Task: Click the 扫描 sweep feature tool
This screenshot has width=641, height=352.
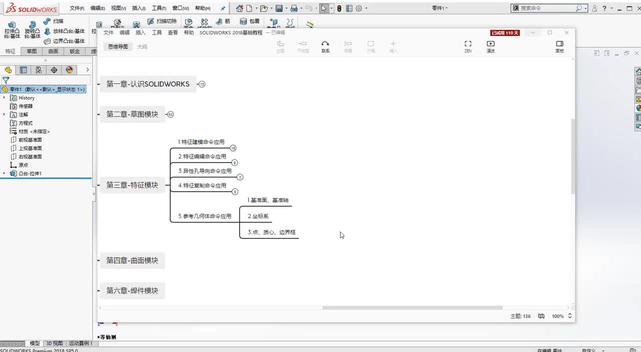Action: click(54, 21)
